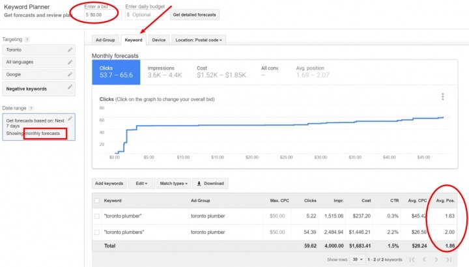Select the Clicks metric tile
Screen dimensions: 469x267
pos(116,72)
